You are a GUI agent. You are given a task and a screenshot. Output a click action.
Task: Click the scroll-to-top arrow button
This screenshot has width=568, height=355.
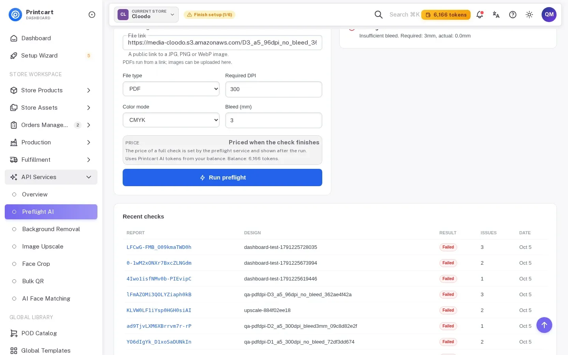click(x=544, y=325)
